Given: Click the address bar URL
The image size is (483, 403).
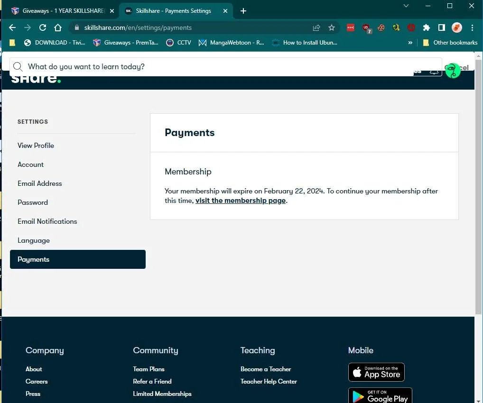Looking at the screenshot, I should (138, 27).
